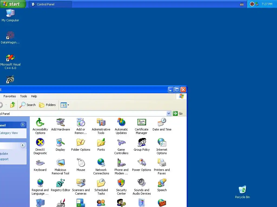Open Display settings icon

tap(60, 145)
